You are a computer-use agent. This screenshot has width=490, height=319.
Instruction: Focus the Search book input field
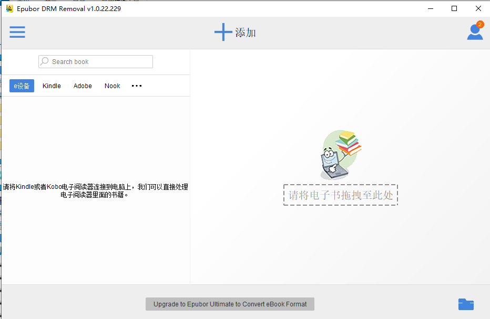pyautogui.click(x=96, y=62)
